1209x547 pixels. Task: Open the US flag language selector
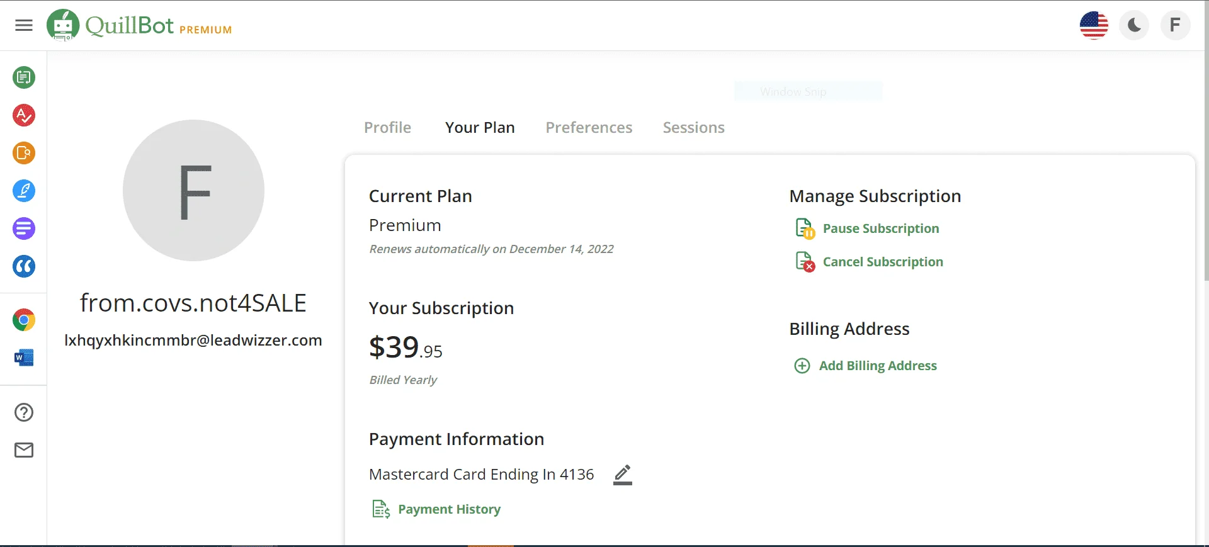1094,25
